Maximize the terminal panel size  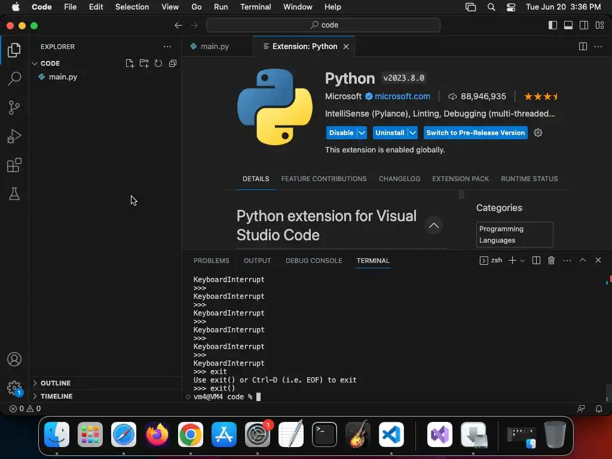click(x=583, y=260)
